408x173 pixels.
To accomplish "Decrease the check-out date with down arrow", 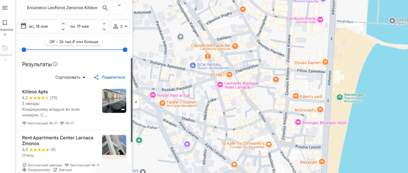I will click(x=104, y=29).
